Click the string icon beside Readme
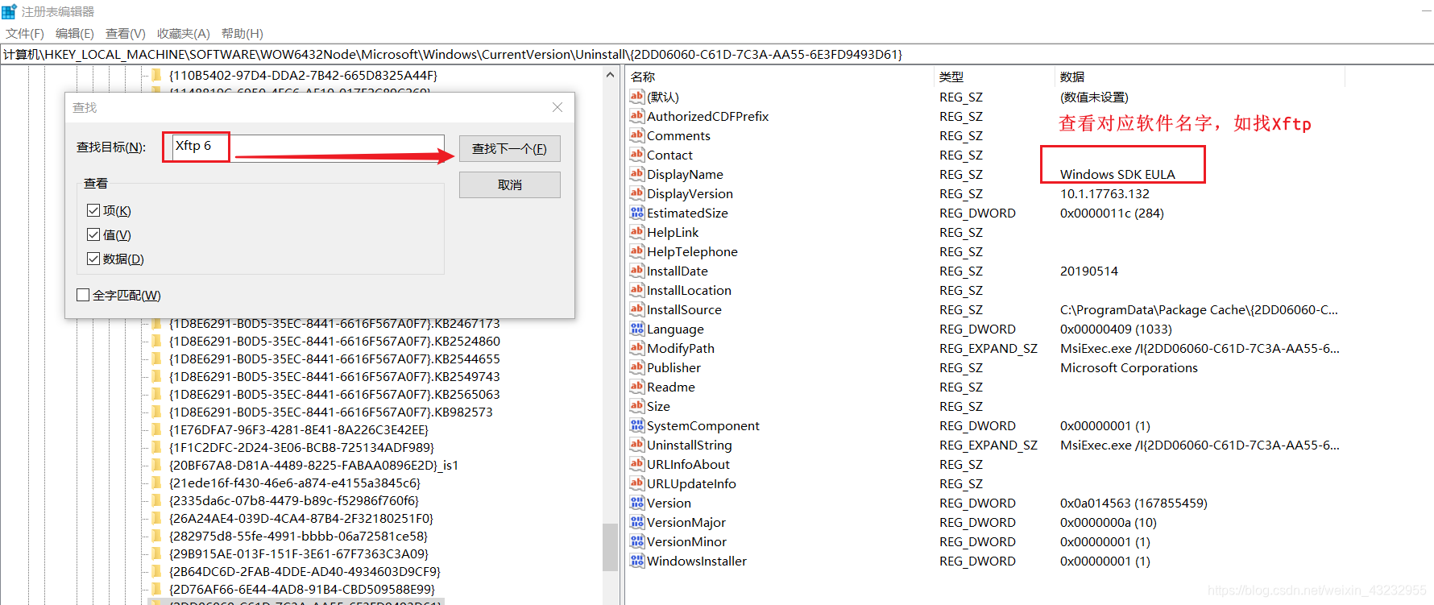The image size is (1434, 605). pos(637,387)
